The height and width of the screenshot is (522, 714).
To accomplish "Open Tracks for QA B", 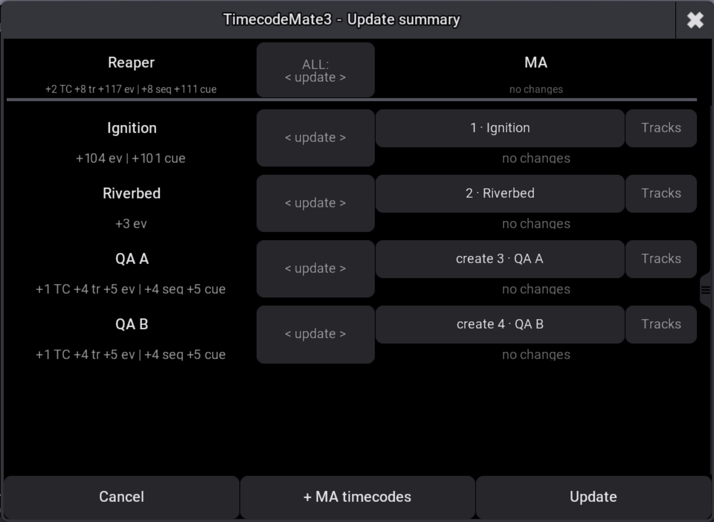I will [661, 324].
